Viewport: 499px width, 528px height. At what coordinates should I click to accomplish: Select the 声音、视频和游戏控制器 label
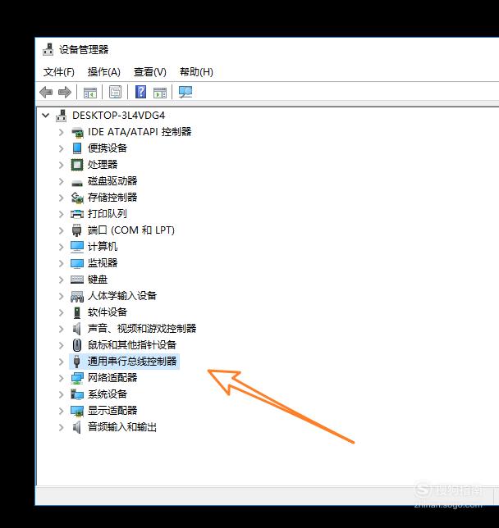click(x=142, y=329)
